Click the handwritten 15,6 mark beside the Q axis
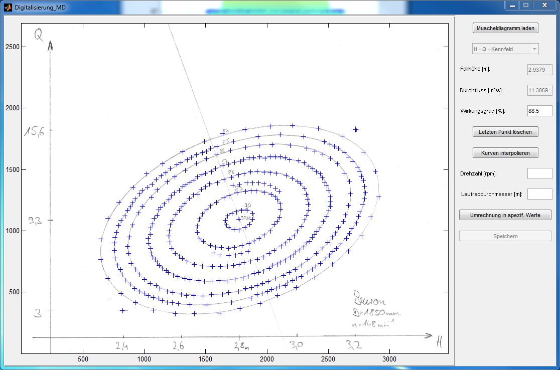The image size is (560, 370). click(x=34, y=131)
